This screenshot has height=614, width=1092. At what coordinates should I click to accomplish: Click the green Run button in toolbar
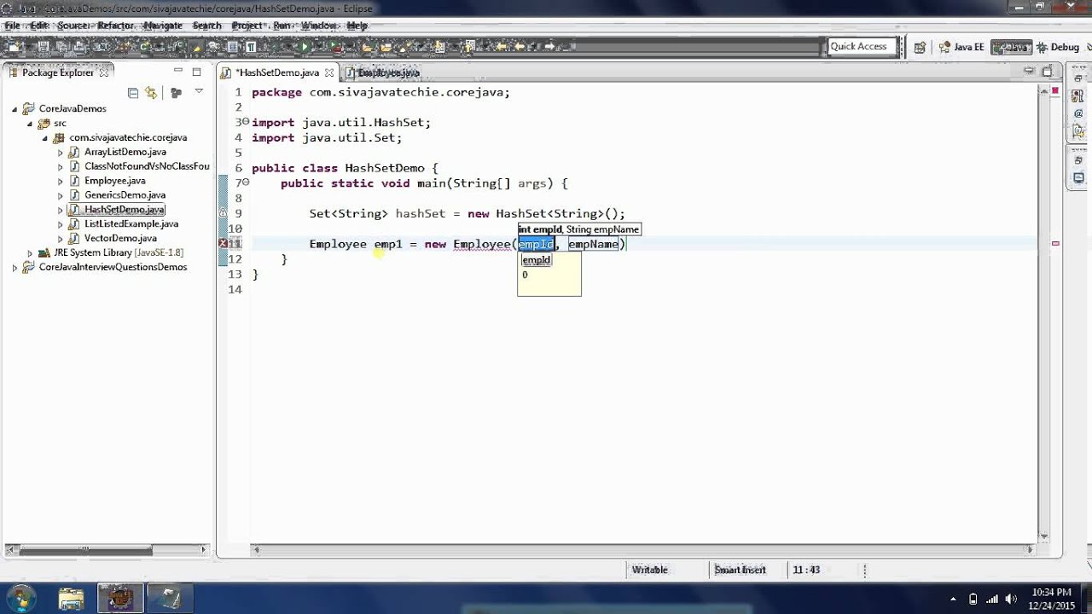point(305,48)
